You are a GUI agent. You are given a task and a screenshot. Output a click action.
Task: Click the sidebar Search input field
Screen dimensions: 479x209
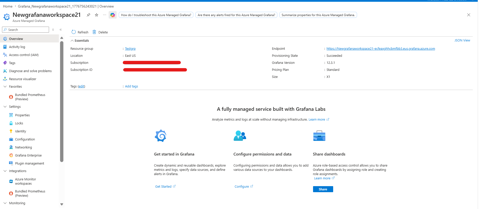[26, 30]
